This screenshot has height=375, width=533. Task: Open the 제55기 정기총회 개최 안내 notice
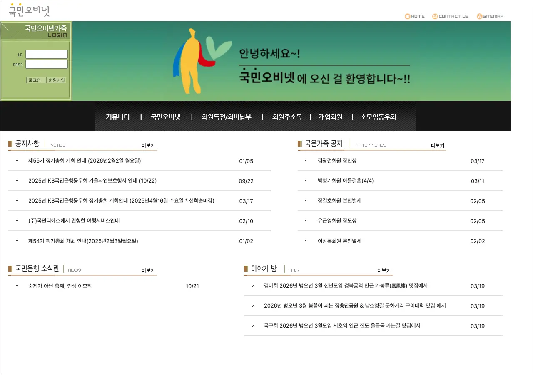[x=85, y=160]
